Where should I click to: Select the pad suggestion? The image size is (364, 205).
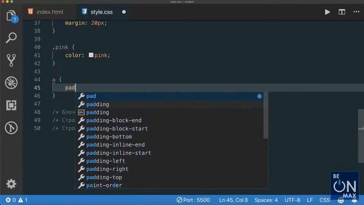pos(170,96)
